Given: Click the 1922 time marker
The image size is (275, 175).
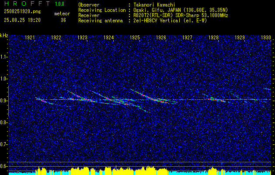Looking at the screenshot, I should [x=56, y=37].
